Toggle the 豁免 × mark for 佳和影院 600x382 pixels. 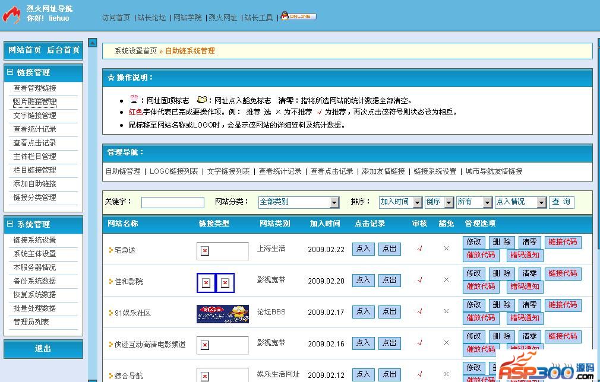click(x=446, y=280)
